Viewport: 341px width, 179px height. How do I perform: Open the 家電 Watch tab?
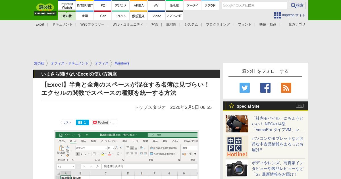tap(85, 15)
